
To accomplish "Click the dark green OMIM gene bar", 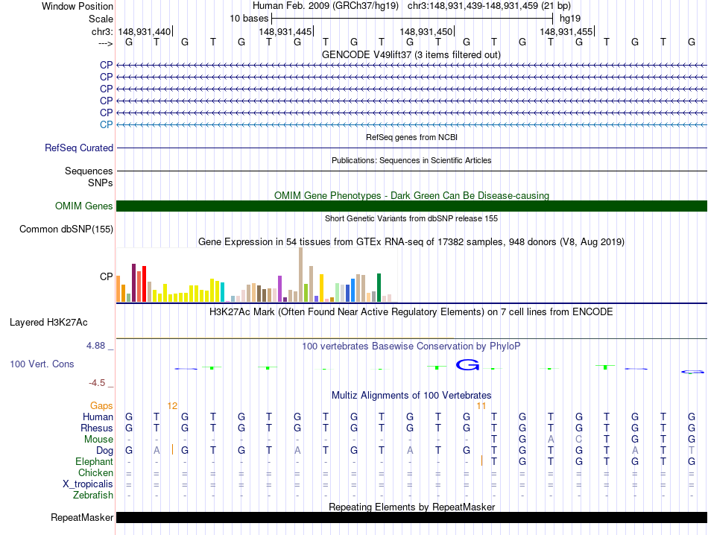I will [x=411, y=206].
